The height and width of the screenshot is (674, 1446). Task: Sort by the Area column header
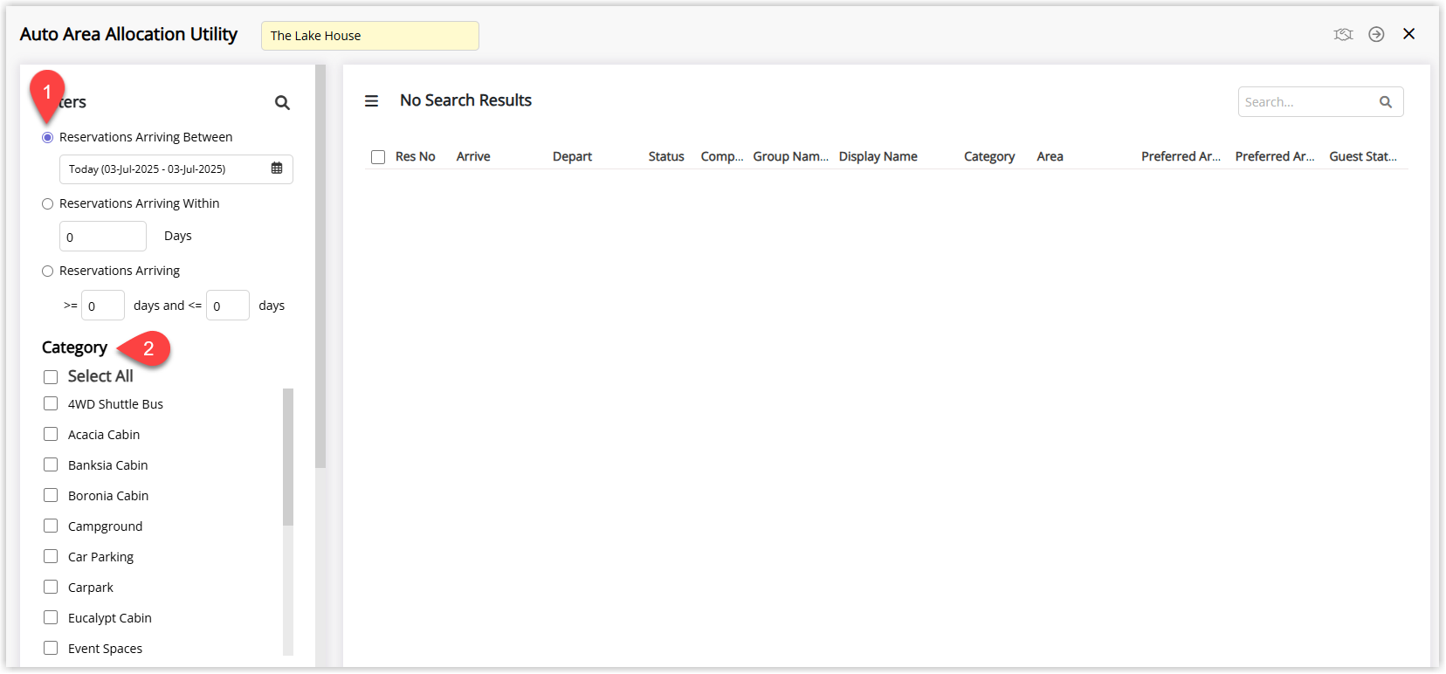1050,157
